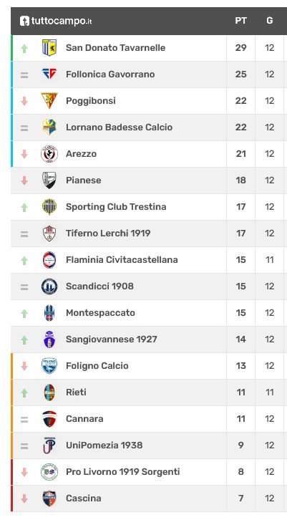The image size is (287, 520).
Task: Click the tuttocampo.it logo
Action: pyautogui.click(x=56, y=21)
